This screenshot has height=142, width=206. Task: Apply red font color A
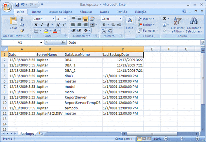coord(55,31)
